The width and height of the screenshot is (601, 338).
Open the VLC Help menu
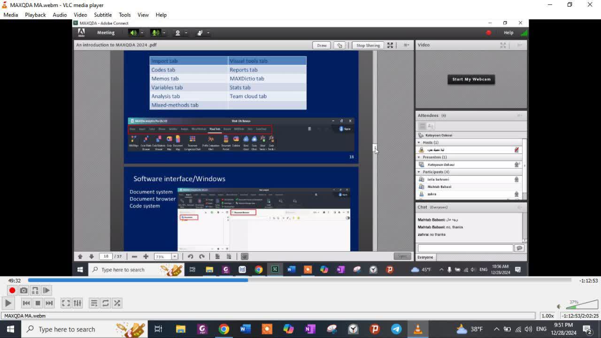tap(161, 15)
